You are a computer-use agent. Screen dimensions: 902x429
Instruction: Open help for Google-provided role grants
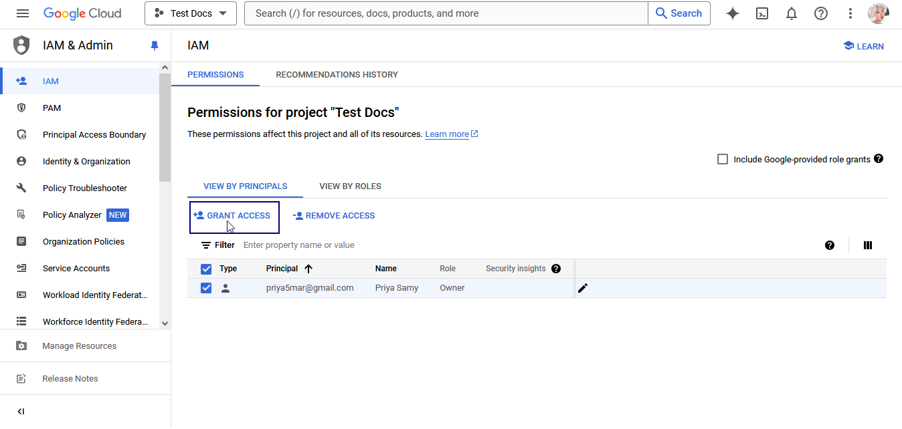[x=879, y=159]
